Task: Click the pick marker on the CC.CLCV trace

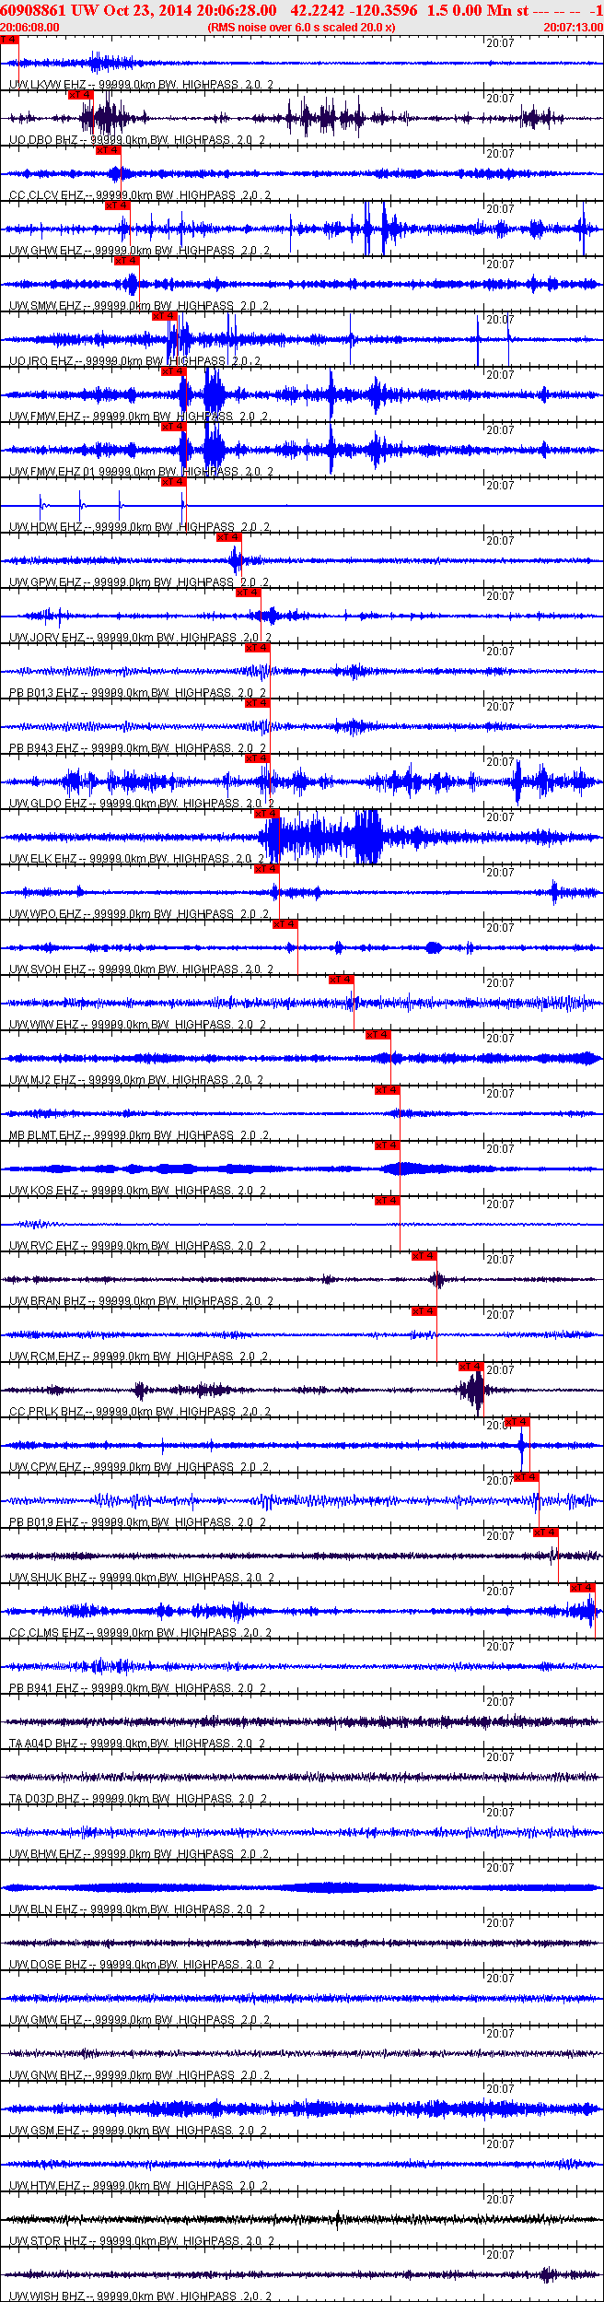Action: 109,150
